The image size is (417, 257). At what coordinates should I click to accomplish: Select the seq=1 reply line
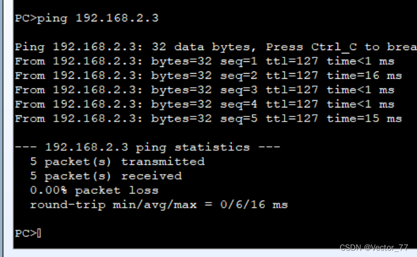click(x=205, y=61)
